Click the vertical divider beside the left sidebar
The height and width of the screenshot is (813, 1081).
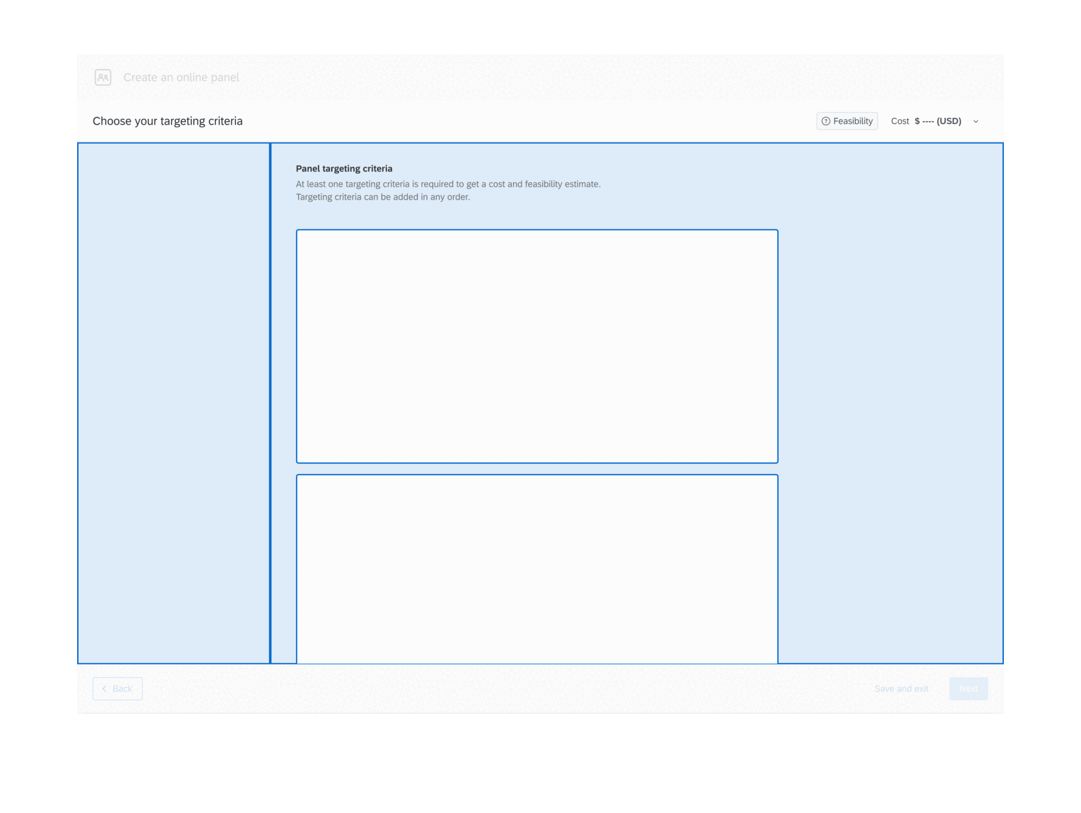tap(270, 402)
